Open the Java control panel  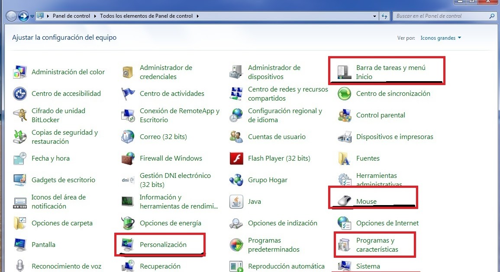[x=254, y=202]
